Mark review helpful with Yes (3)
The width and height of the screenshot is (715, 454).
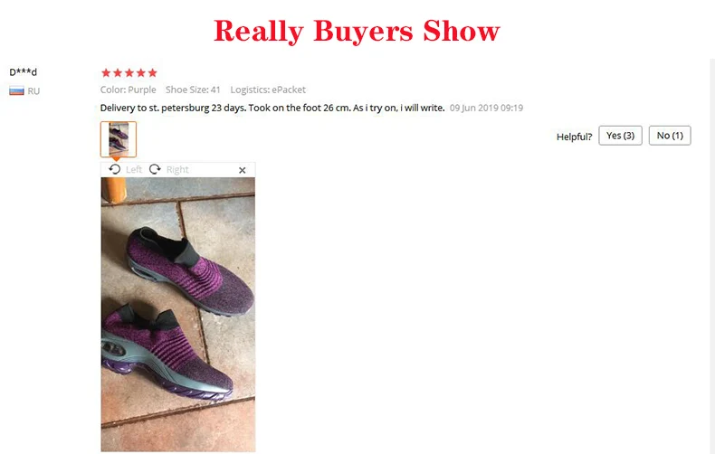coord(620,136)
